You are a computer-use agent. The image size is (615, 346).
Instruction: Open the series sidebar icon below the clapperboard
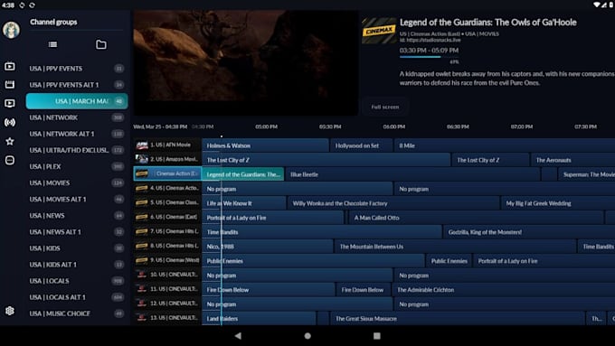tap(10, 103)
